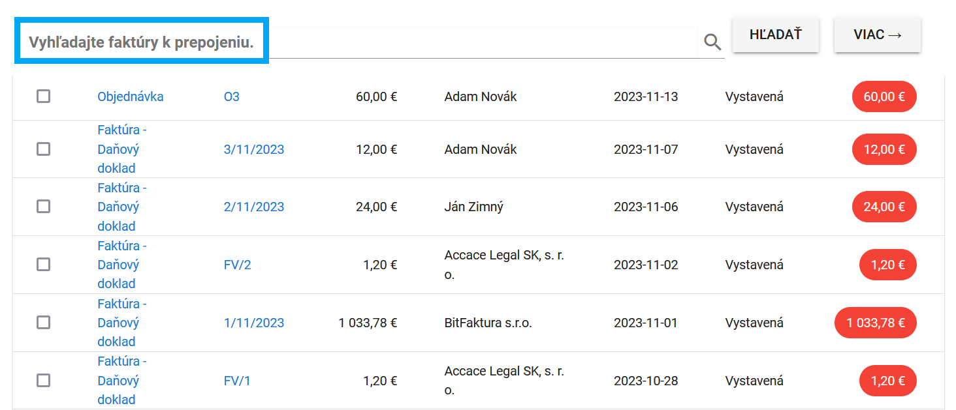Click the magnifying glass search icon
The image size is (956, 410).
click(712, 42)
